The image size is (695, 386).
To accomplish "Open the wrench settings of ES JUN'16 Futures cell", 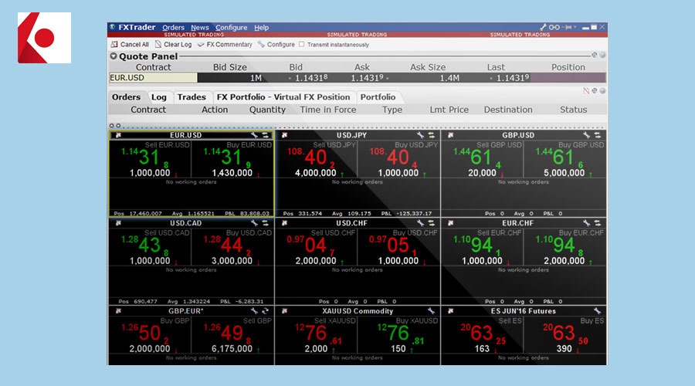I will (x=598, y=311).
